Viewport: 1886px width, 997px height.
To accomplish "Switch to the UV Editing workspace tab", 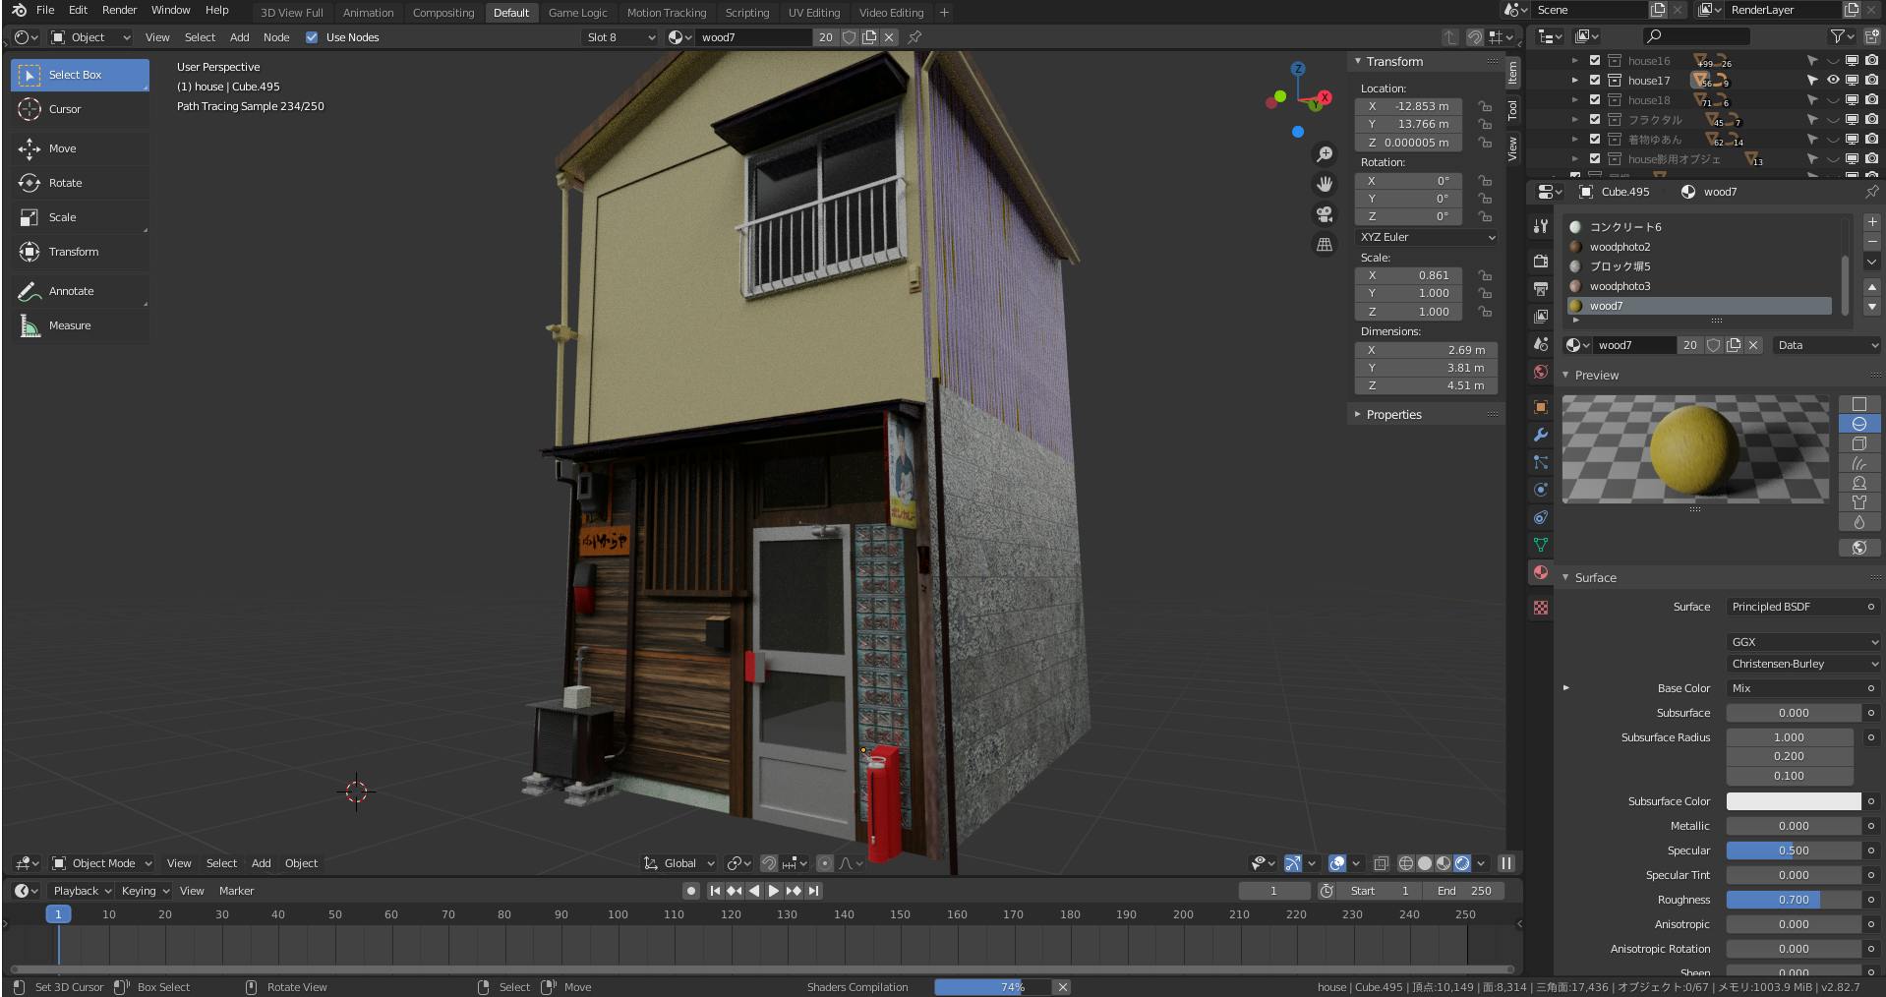I will click(814, 13).
